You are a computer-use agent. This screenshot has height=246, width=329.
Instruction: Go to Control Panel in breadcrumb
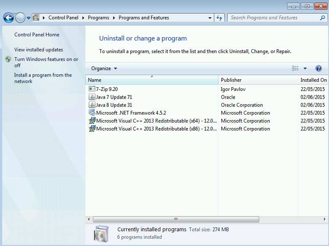(x=63, y=18)
